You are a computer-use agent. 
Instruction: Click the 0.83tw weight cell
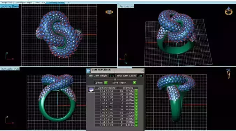(x=130, y=119)
